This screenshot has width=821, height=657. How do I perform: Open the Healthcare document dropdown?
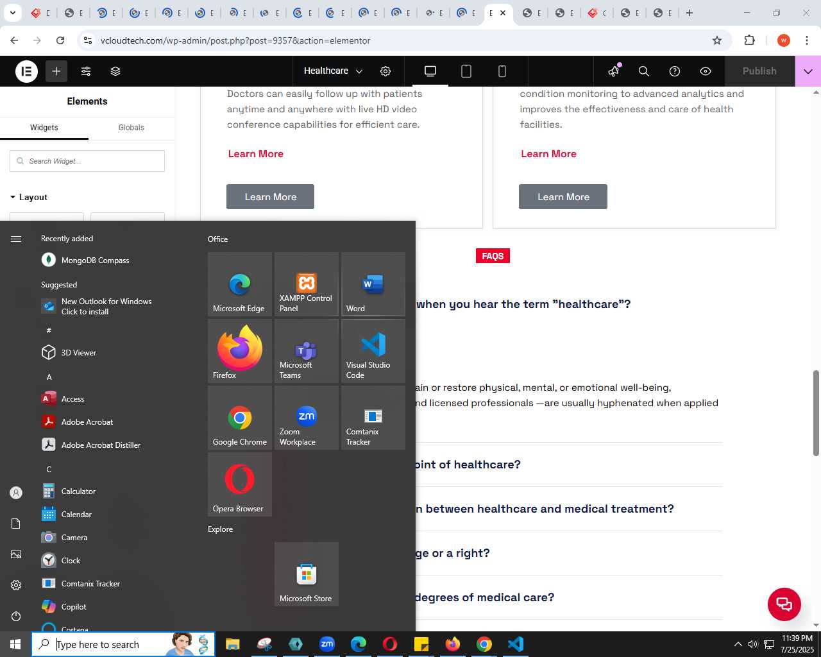click(333, 71)
